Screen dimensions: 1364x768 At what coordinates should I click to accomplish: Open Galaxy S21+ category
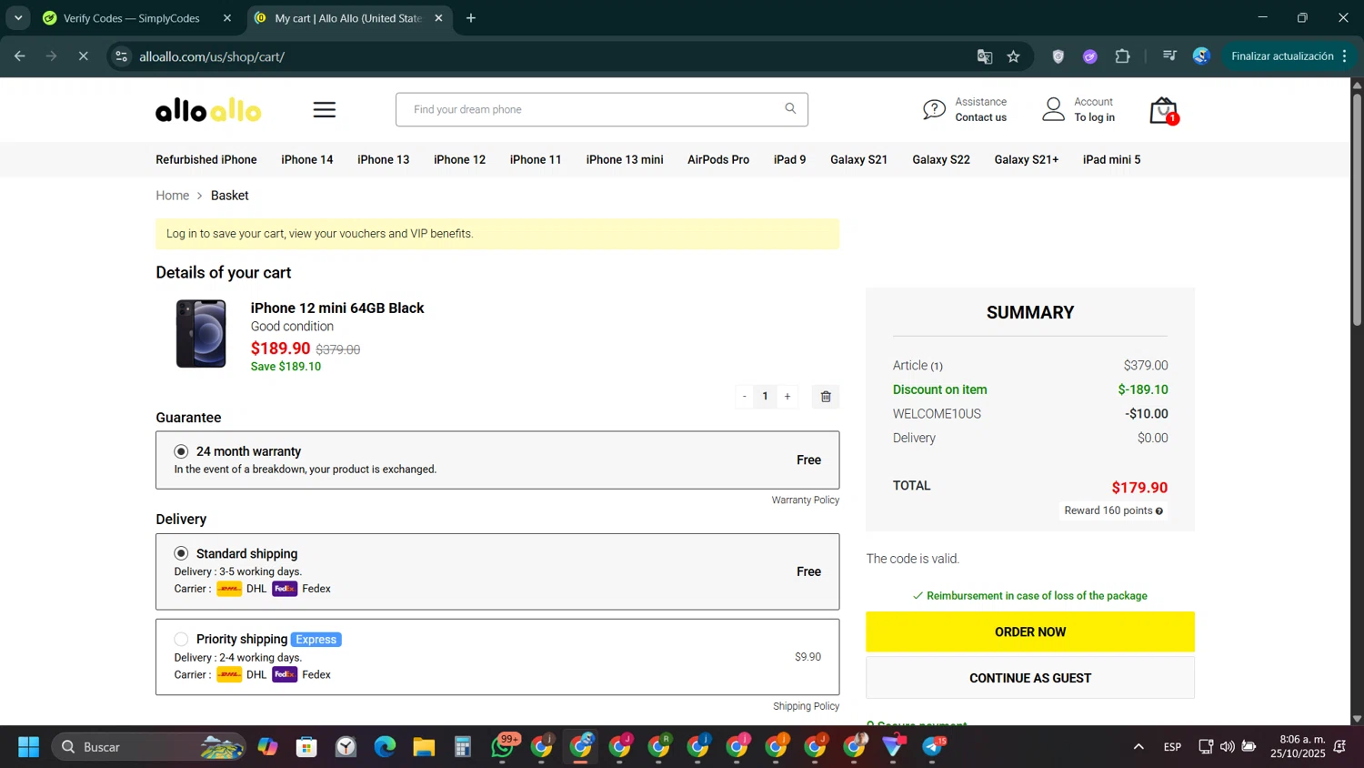pyautogui.click(x=1027, y=159)
